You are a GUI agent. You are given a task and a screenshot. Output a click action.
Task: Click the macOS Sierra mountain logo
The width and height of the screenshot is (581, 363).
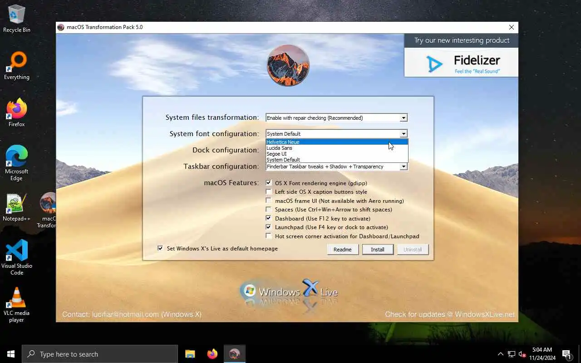[288, 65]
